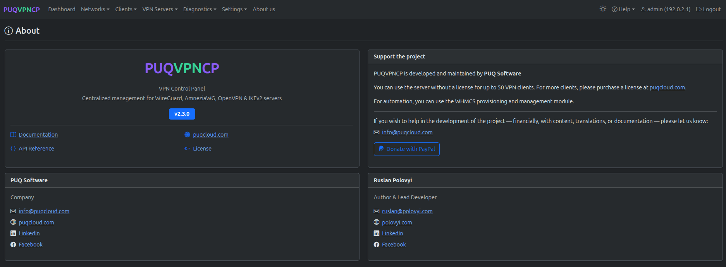Click the user icon beside admin

click(x=643, y=9)
